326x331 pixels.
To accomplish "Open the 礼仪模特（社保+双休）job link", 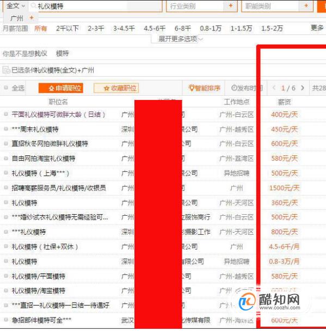I will tap(45, 247).
